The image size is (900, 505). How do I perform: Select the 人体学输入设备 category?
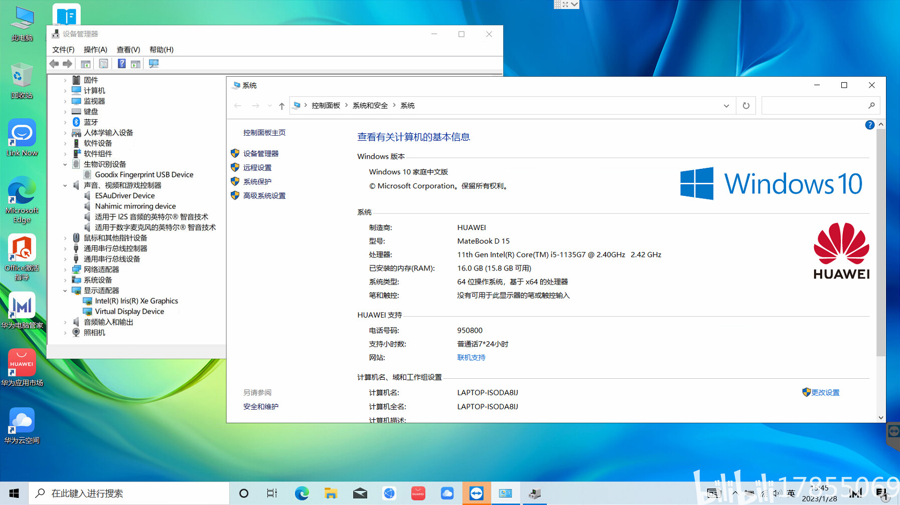[x=108, y=132]
